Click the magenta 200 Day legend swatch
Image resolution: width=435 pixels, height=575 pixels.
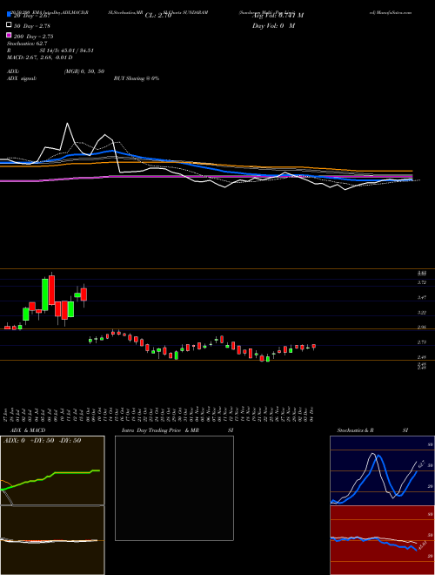9,36
